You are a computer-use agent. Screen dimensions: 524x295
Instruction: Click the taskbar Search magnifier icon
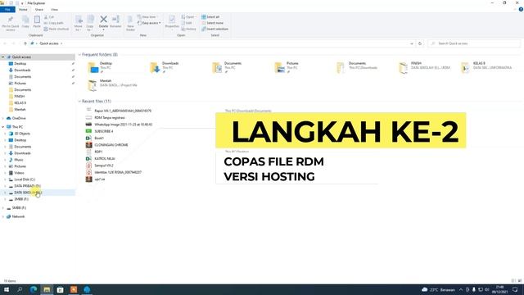pos(20,289)
